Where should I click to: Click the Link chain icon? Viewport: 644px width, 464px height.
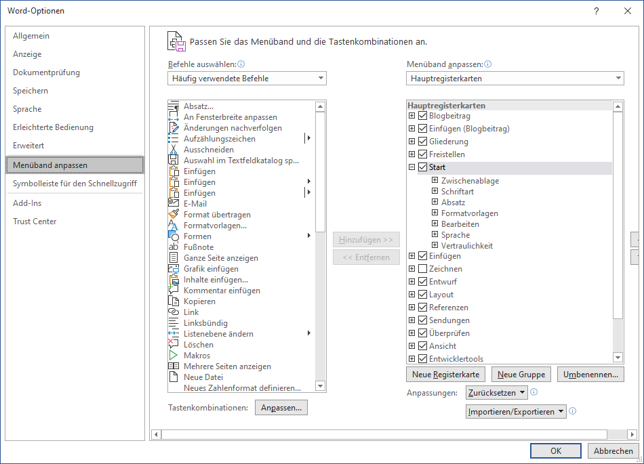pyautogui.click(x=174, y=312)
